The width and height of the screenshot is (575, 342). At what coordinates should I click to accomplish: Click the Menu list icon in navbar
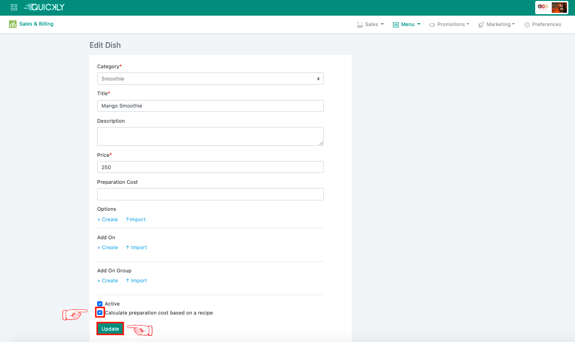click(x=396, y=25)
